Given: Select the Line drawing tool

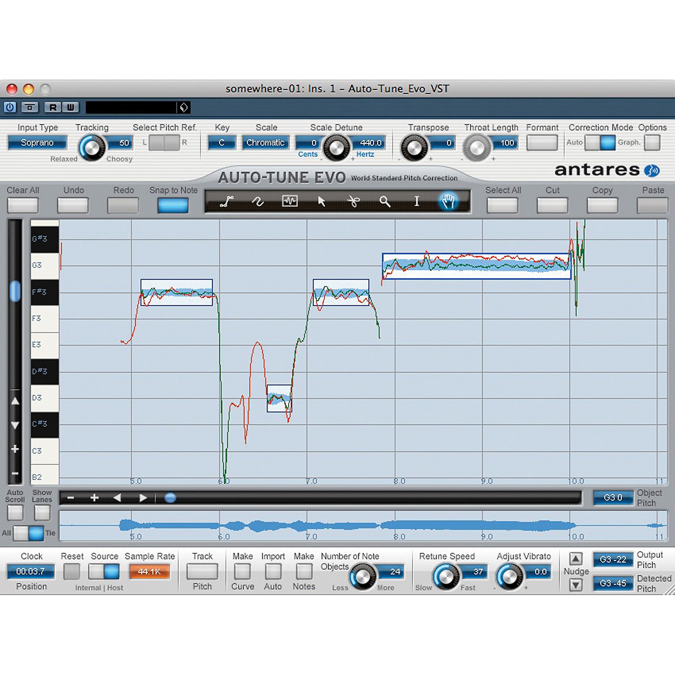Looking at the screenshot, I should [226, 201].
